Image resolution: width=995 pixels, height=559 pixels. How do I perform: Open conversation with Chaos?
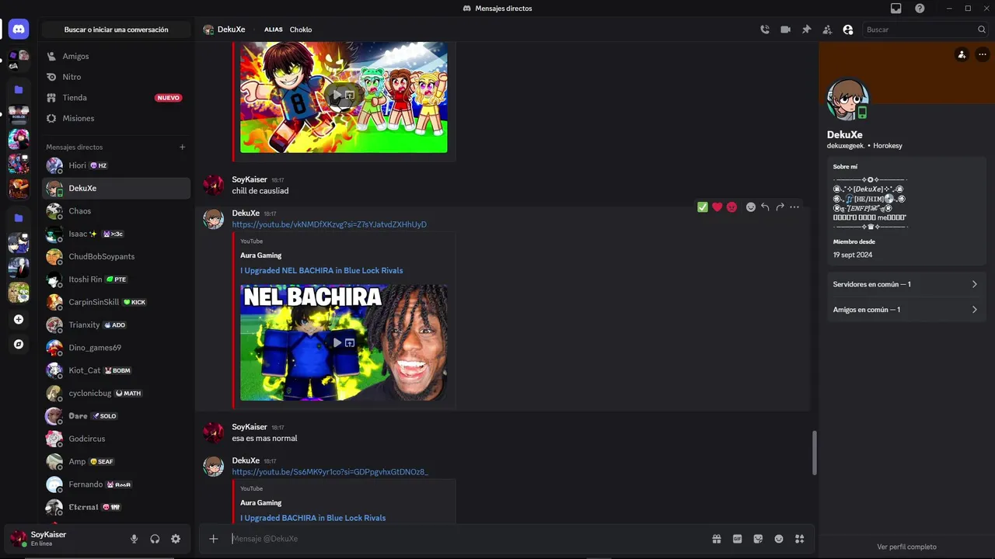115,211
